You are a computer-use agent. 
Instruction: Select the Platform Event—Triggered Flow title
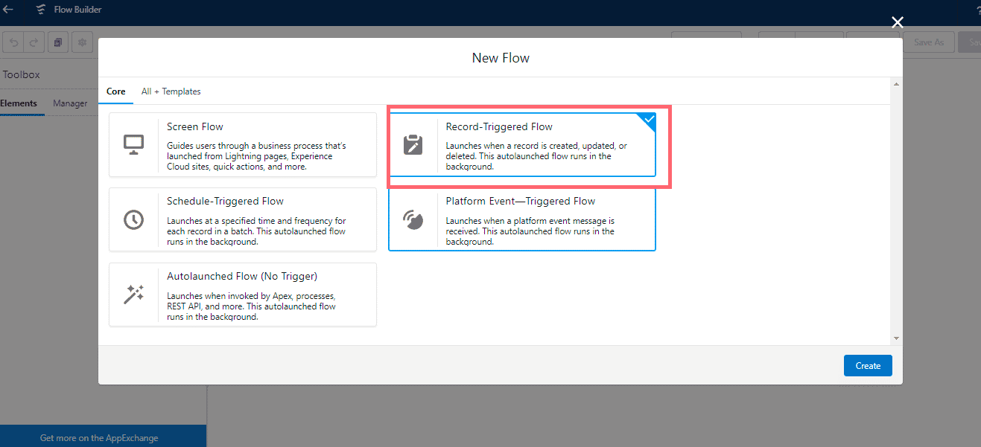(x=521, y=201)
